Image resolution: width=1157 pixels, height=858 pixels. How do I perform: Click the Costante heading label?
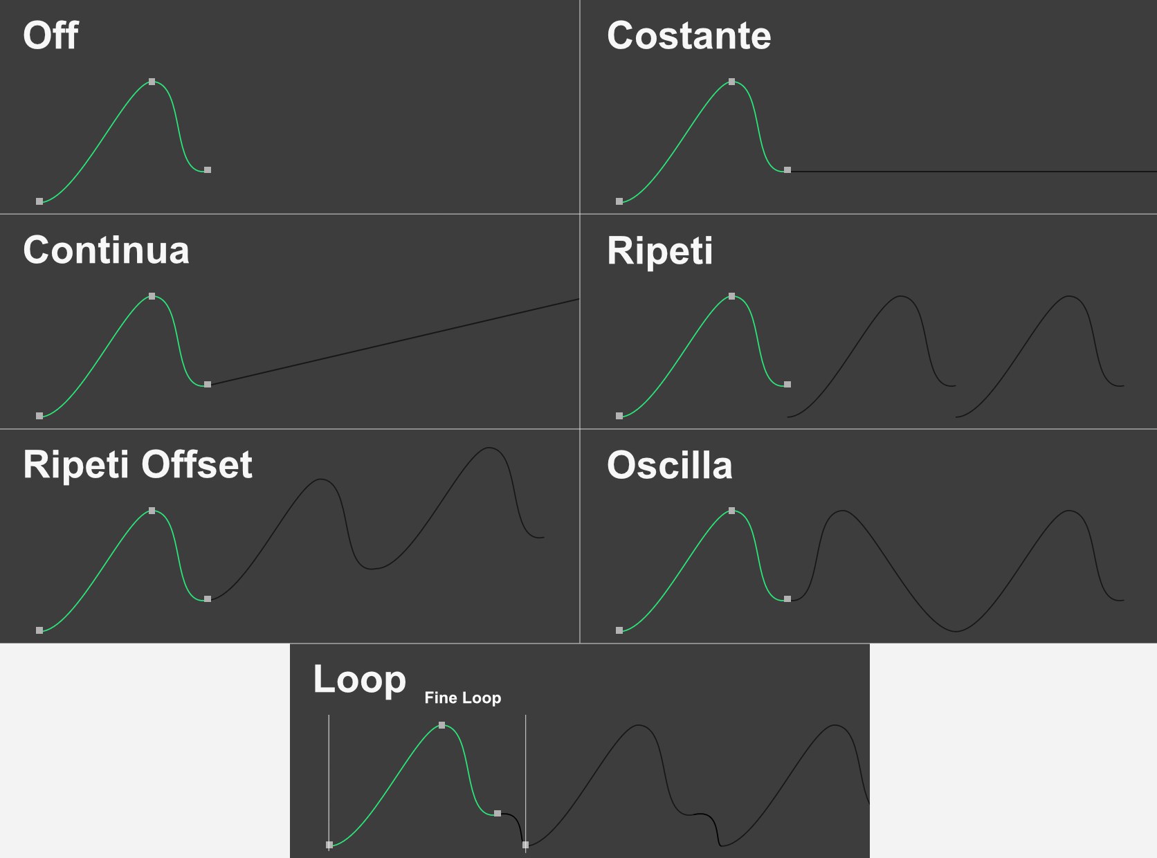[x=689, y=35]
